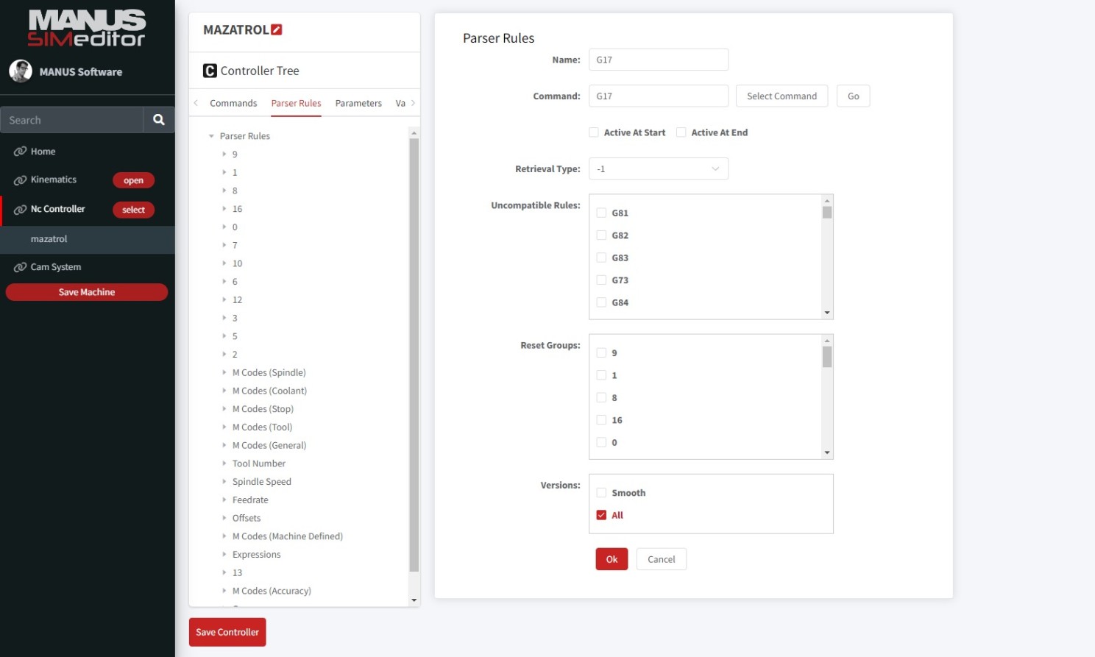
Task: Collapse the Parser Rules root node
Action: click(x=211, y=136)
